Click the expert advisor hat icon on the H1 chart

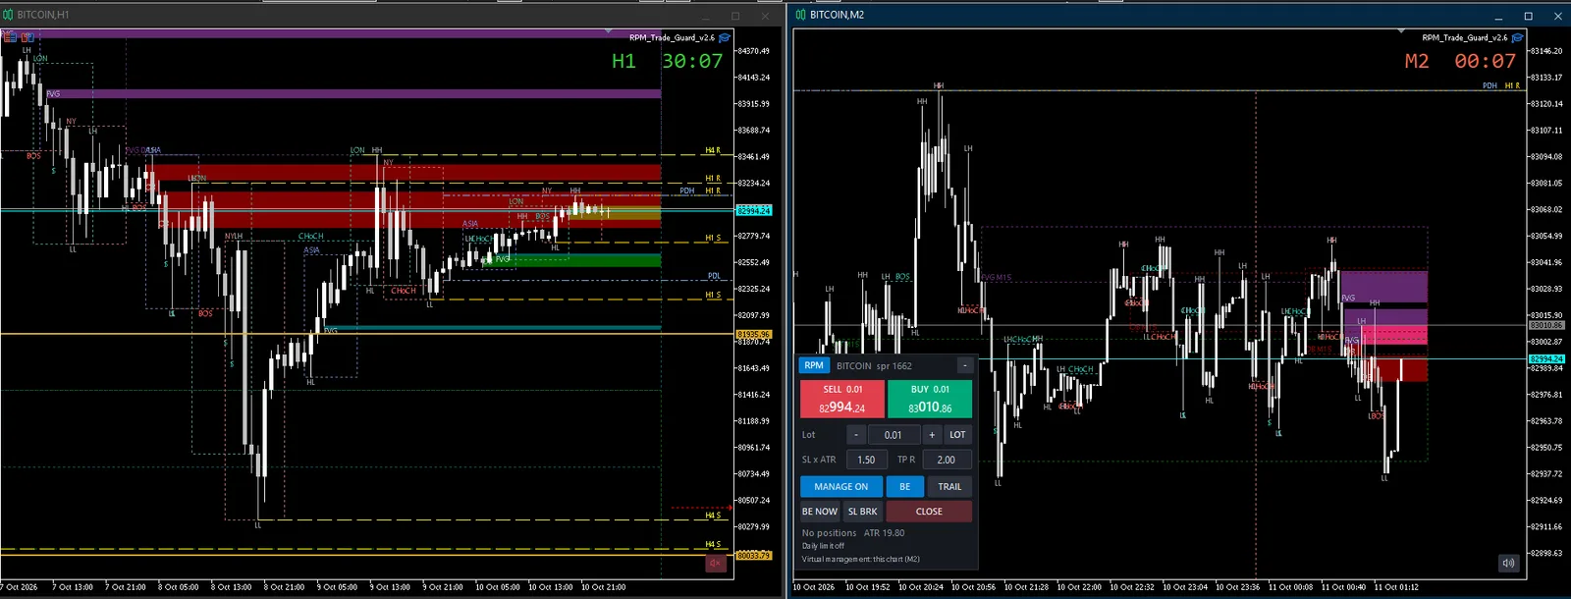[x=725, y=37]
